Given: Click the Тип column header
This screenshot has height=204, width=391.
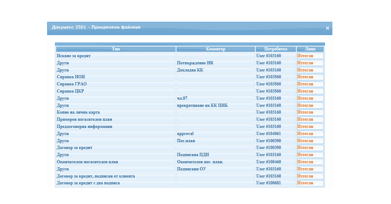Looking at the screenshot, I should (x=116, y=49).
